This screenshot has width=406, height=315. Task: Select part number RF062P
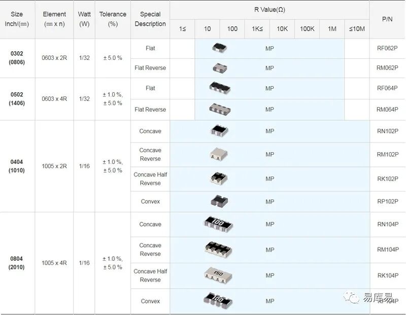(387, 48)
